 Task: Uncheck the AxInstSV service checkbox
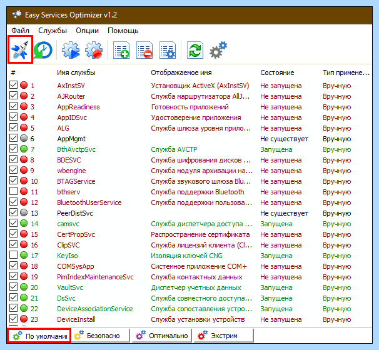(14, 85)
